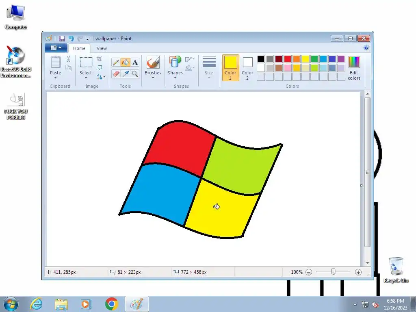
Task: Click the 100% zoom level text
Action: [297, 272]
